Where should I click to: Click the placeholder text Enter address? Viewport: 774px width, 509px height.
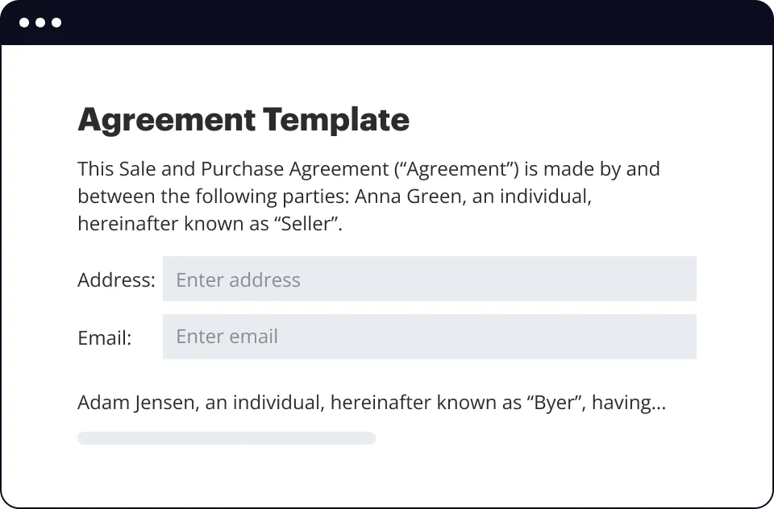pos(239,279)
